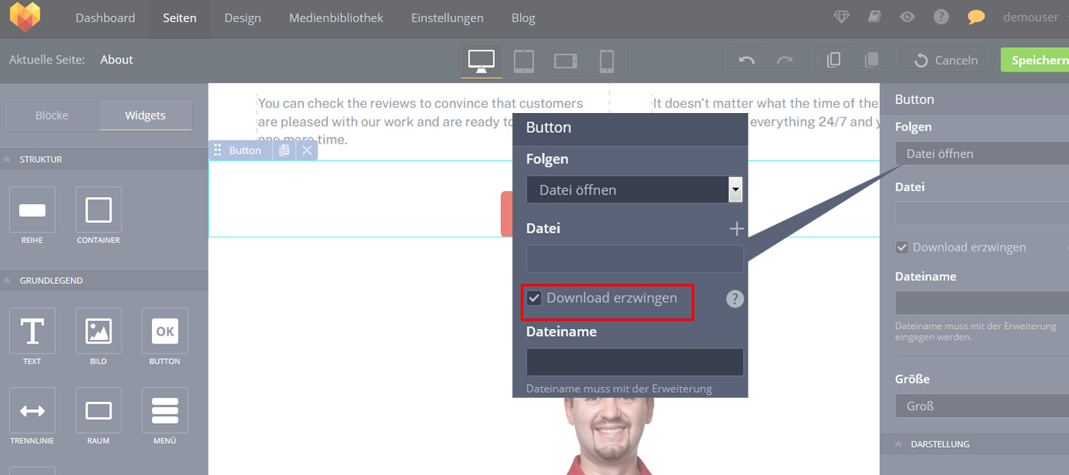The image size is (1069, 475).
Task: Toggle Download erzwingen in right panel
Action: click(903, 247)
